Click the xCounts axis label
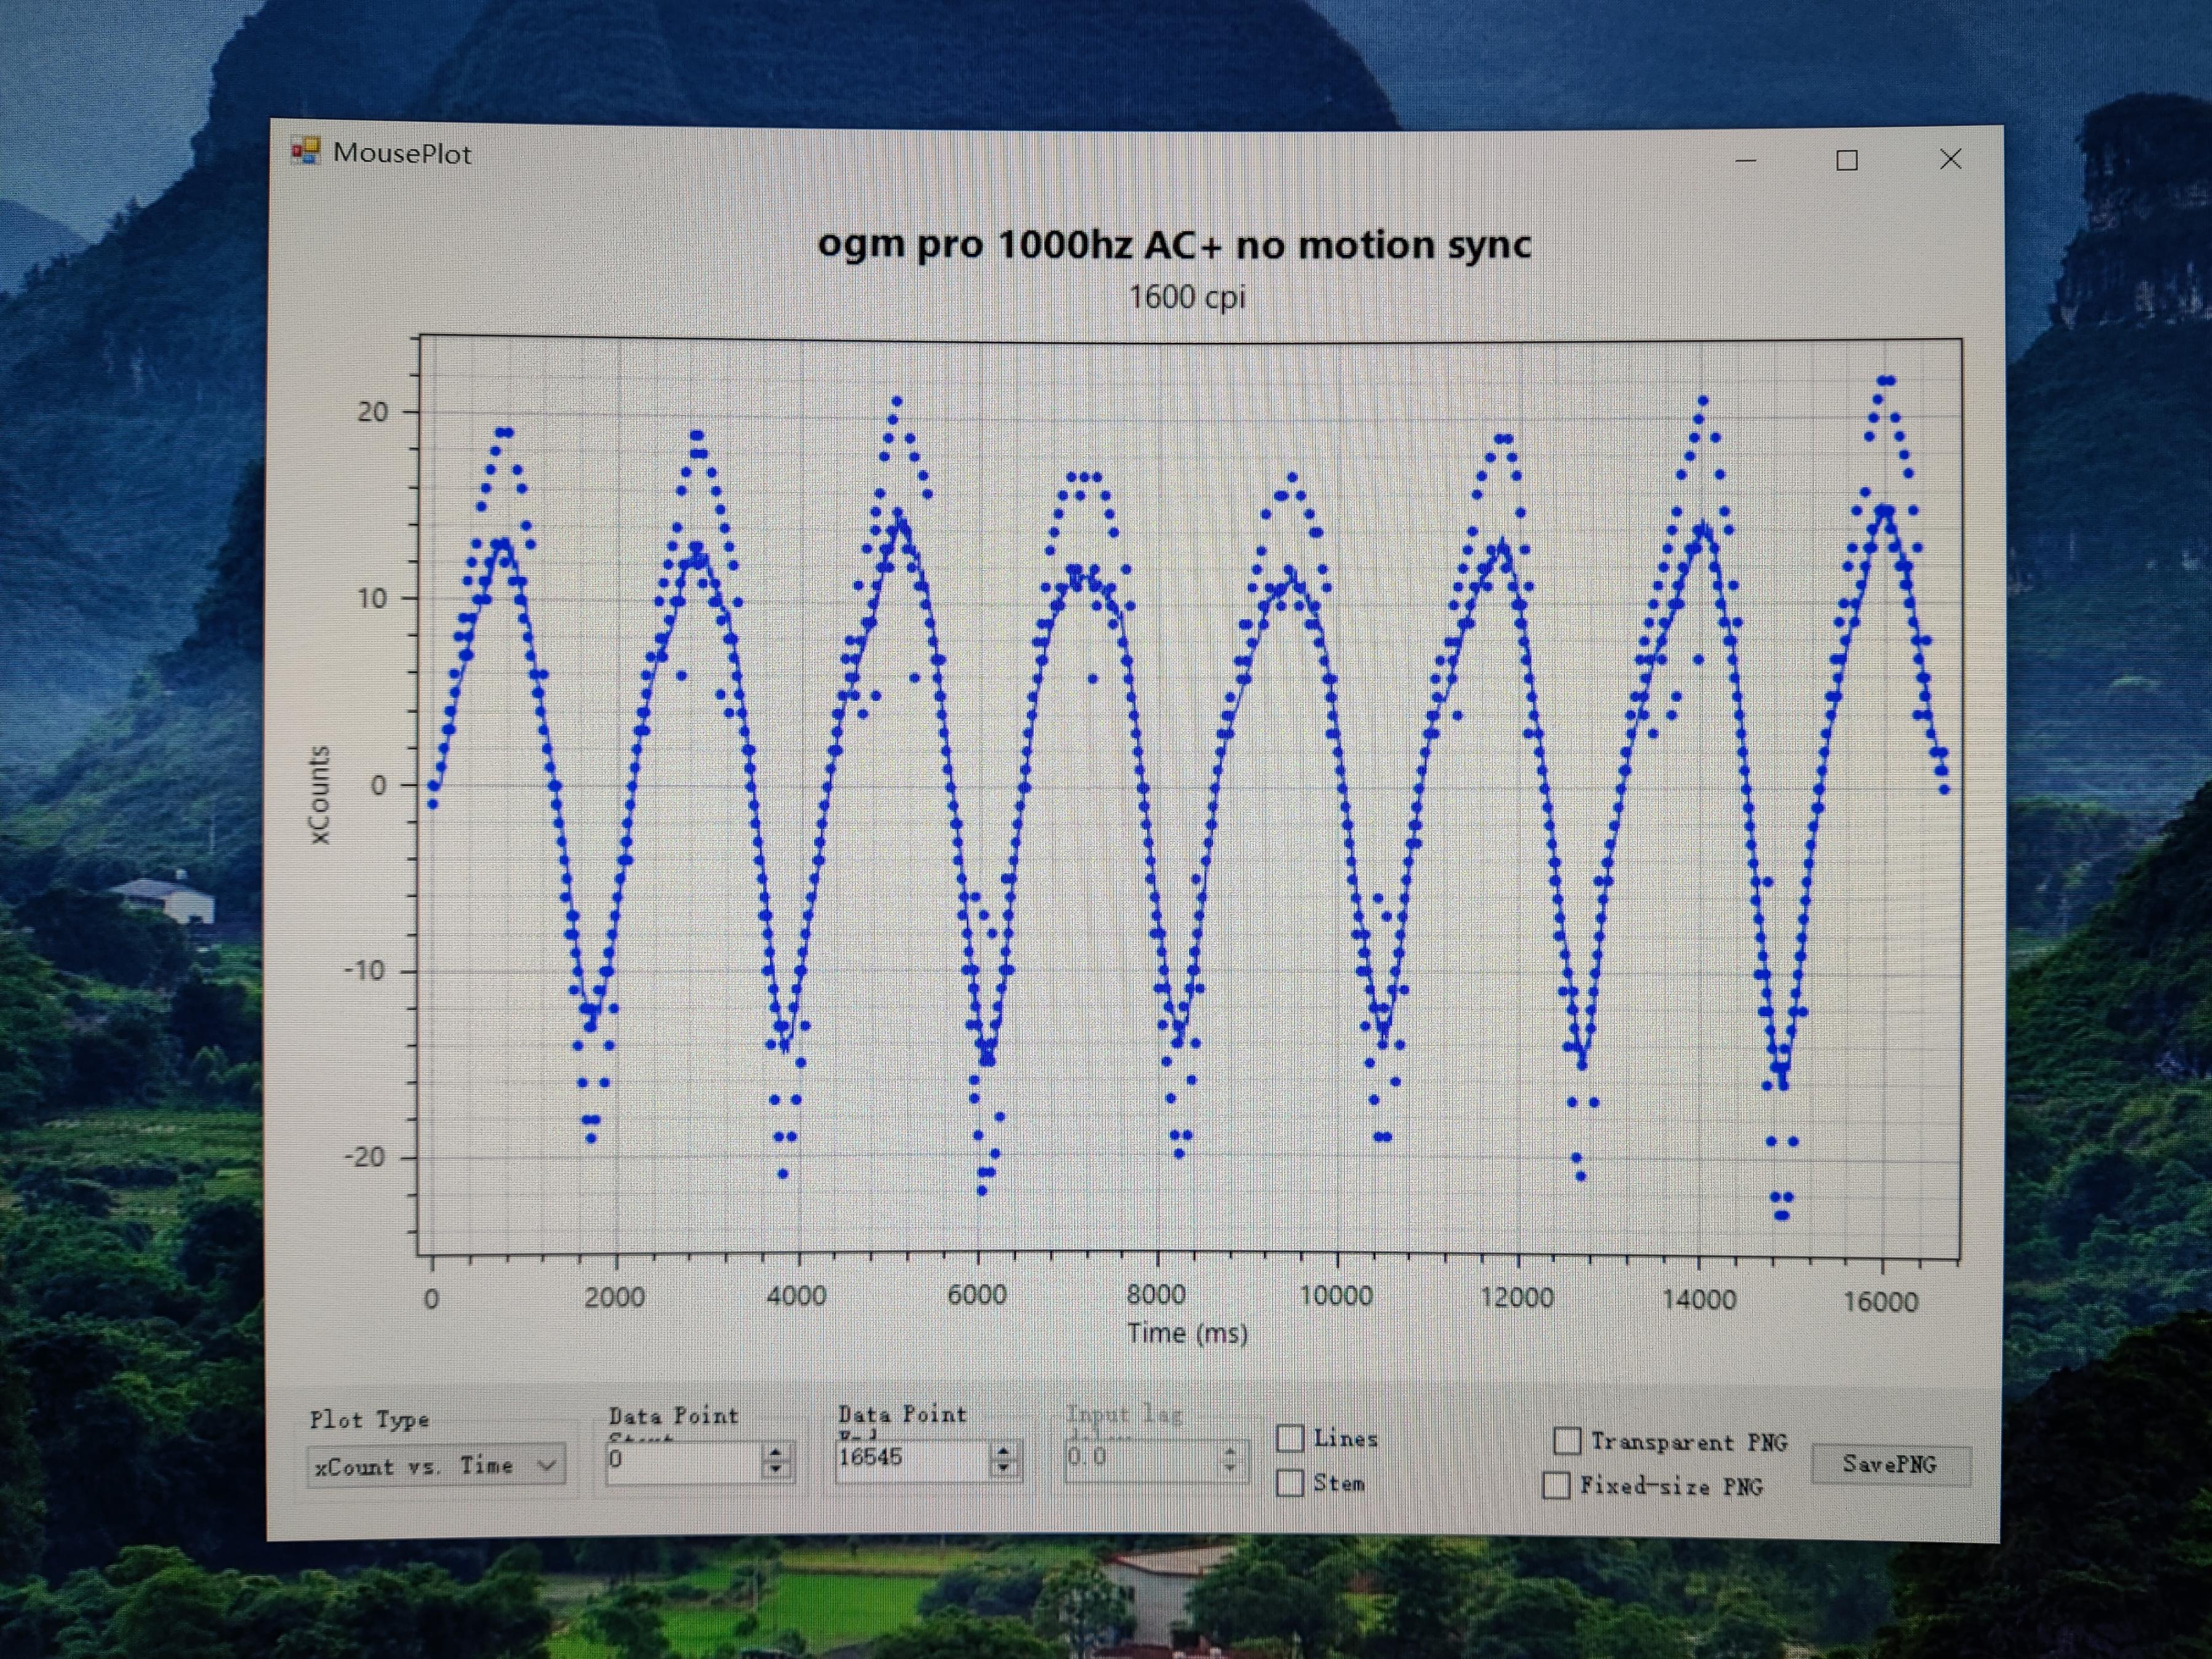The height and width of the screenshot is (1659, 2212). 319,795
